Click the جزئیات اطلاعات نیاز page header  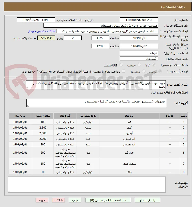pos(173,7)
